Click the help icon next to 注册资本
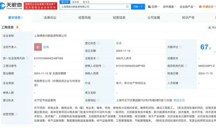 [x=98, y=59]
